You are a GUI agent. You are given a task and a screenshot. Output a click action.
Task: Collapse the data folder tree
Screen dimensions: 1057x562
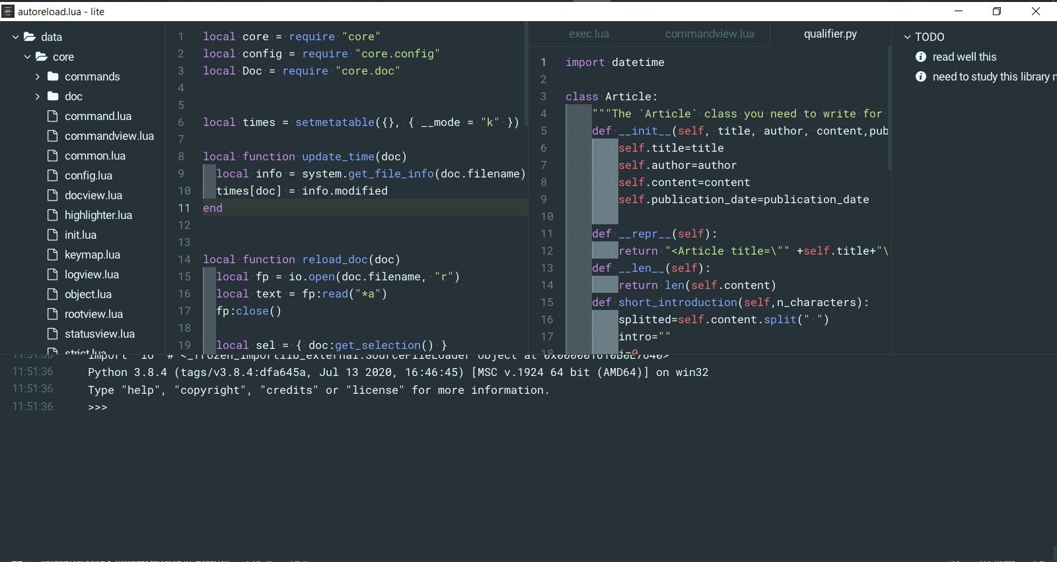[16, 37]
